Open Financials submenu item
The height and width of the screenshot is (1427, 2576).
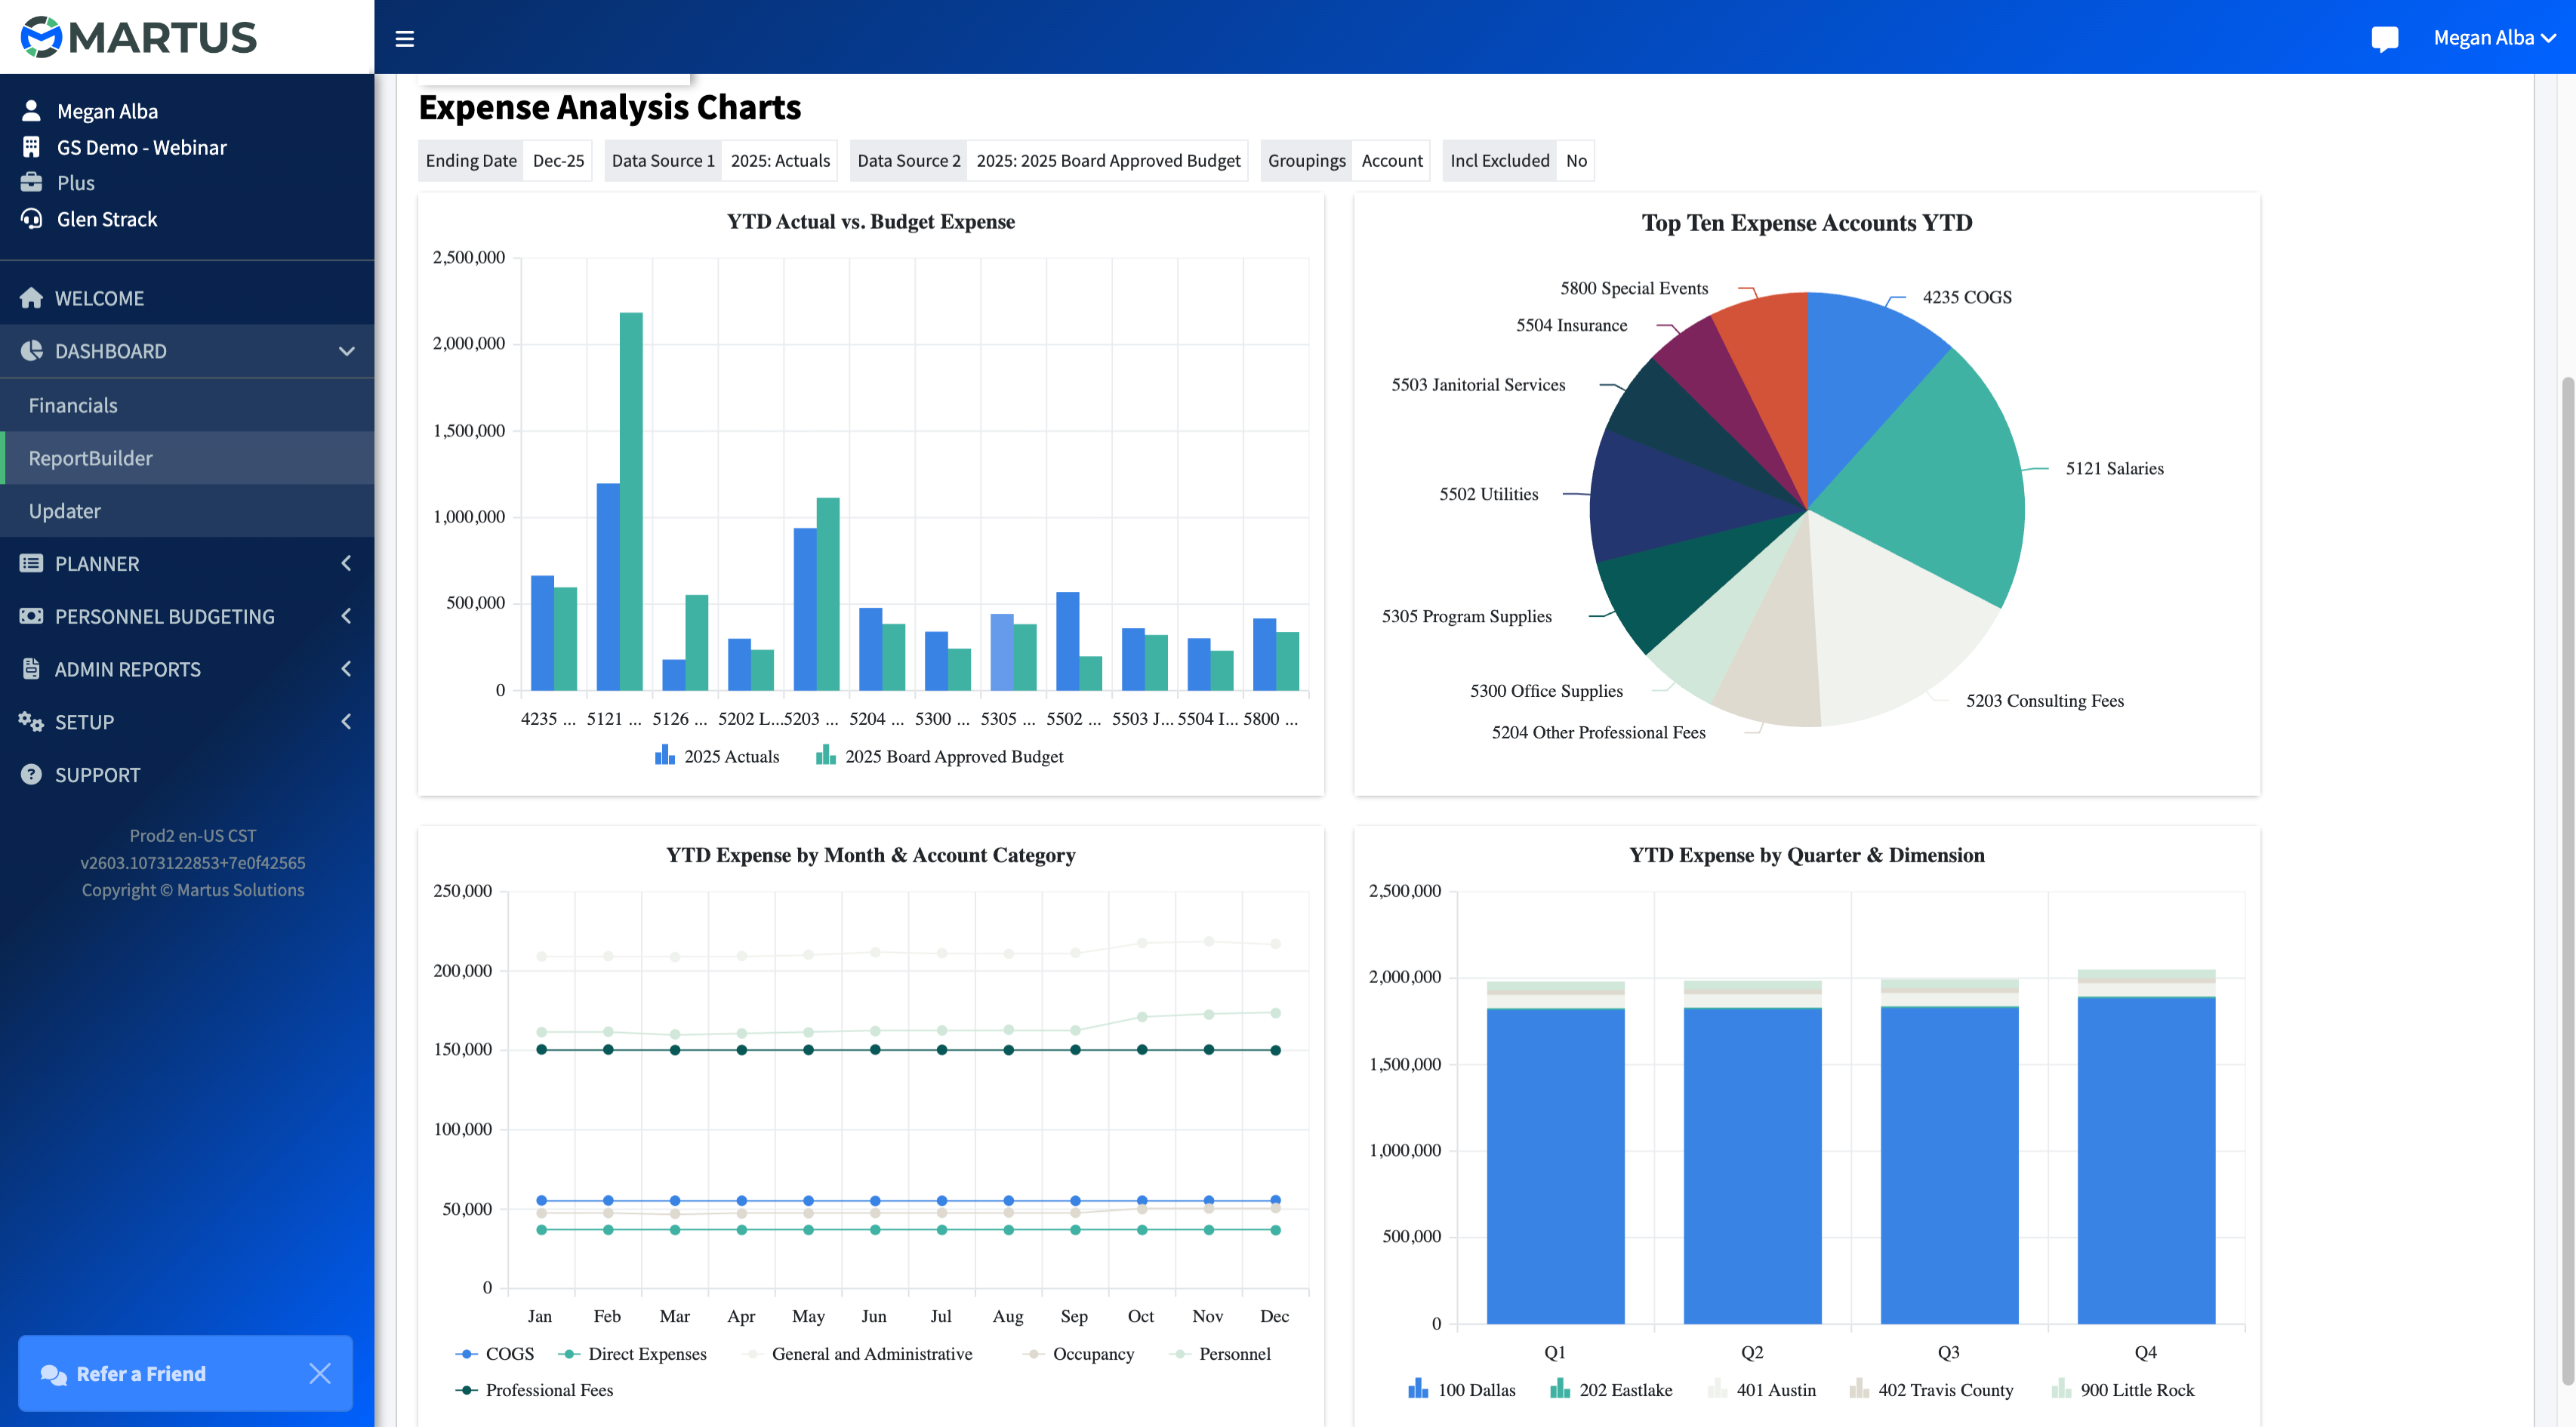(73, 405)
